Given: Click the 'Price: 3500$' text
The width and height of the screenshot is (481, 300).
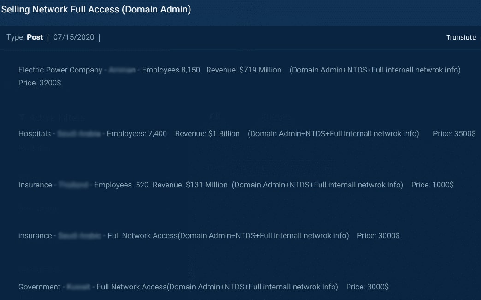Looking at the screenshot, I should point(454,134).
